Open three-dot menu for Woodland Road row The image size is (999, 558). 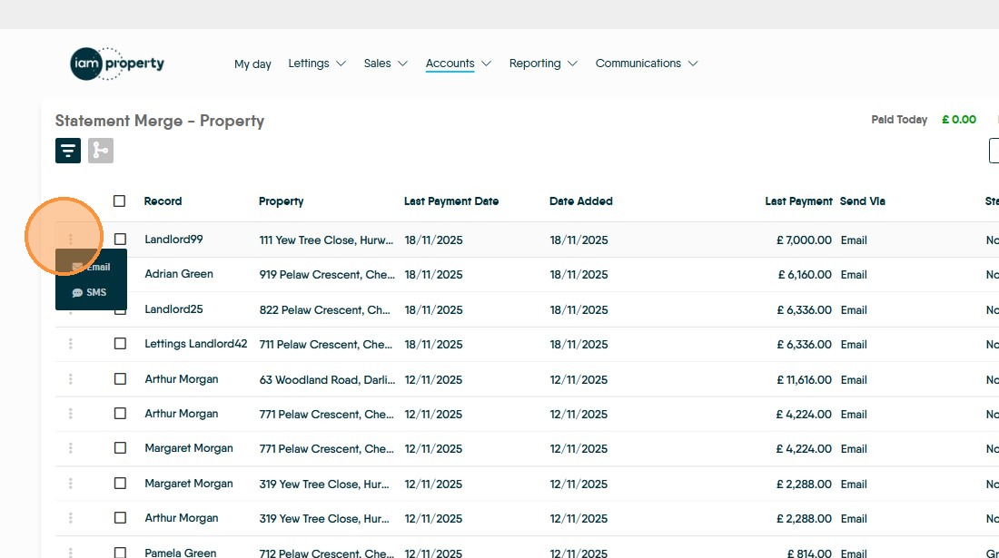coord(71,379)
